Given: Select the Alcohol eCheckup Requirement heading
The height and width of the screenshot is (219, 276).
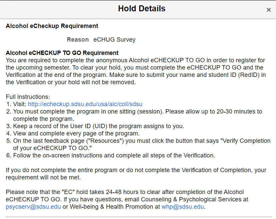Looking at the screenshot, I should [52, 26].
